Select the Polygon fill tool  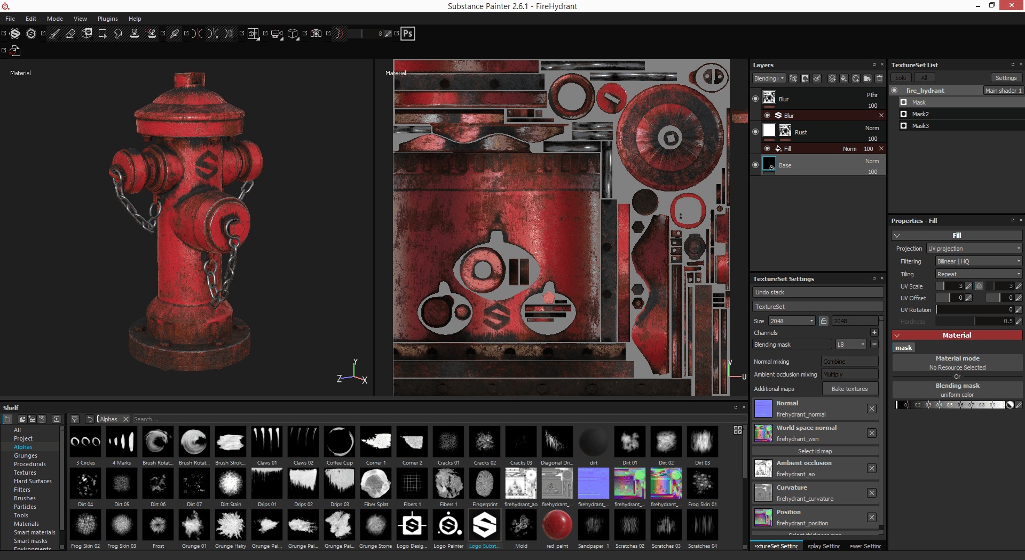pyautogui.click(x=102, y=34)
